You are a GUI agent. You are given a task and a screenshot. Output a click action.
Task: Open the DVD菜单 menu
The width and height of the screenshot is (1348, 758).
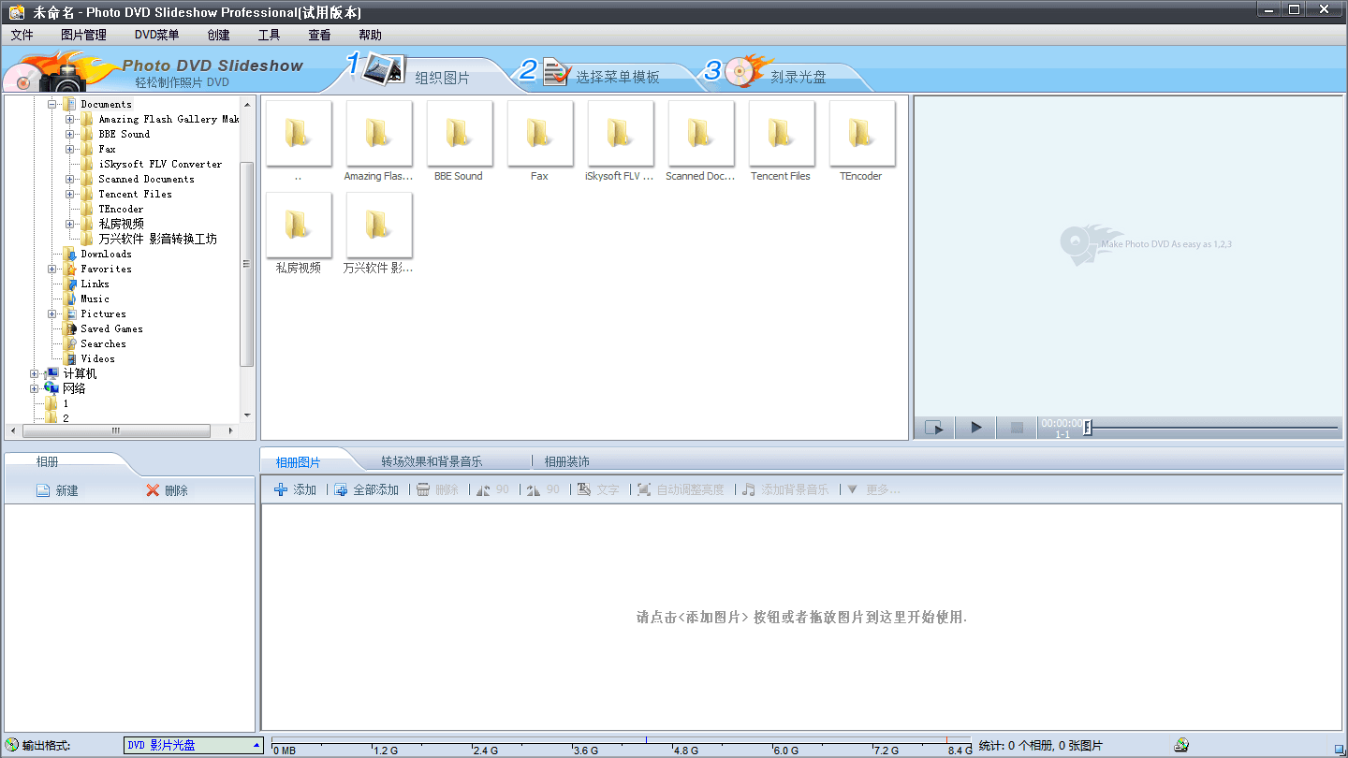156,35
